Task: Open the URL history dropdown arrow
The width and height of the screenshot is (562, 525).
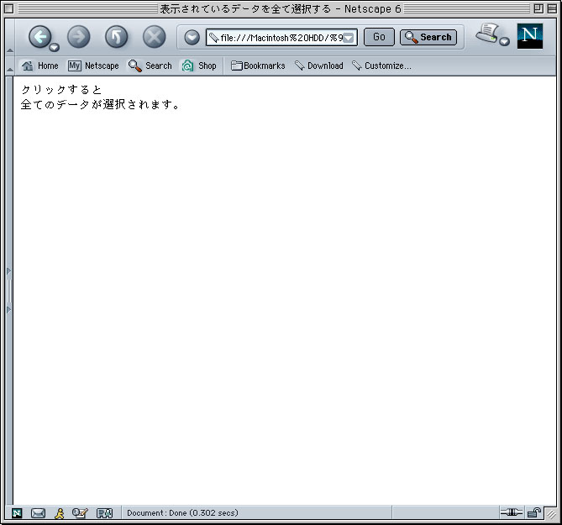Action: point(349,38)
